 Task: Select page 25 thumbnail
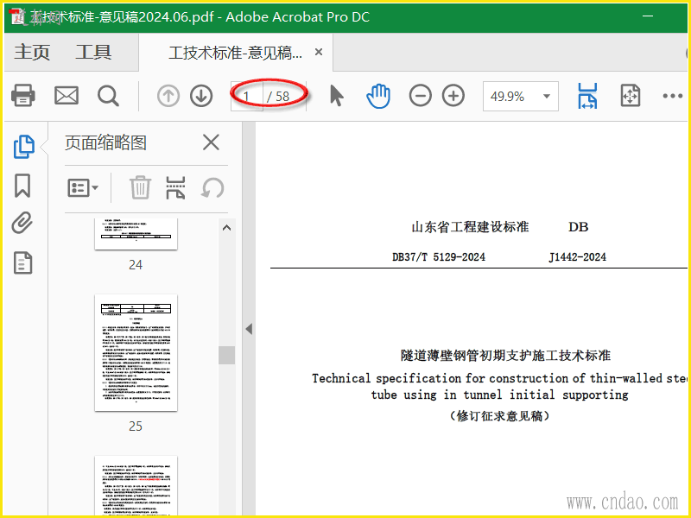[x=136, y=353]
